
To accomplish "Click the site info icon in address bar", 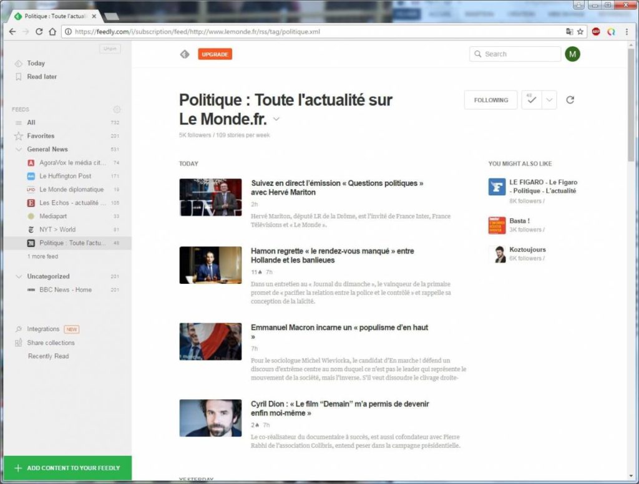I will click(x=69, y=32).
